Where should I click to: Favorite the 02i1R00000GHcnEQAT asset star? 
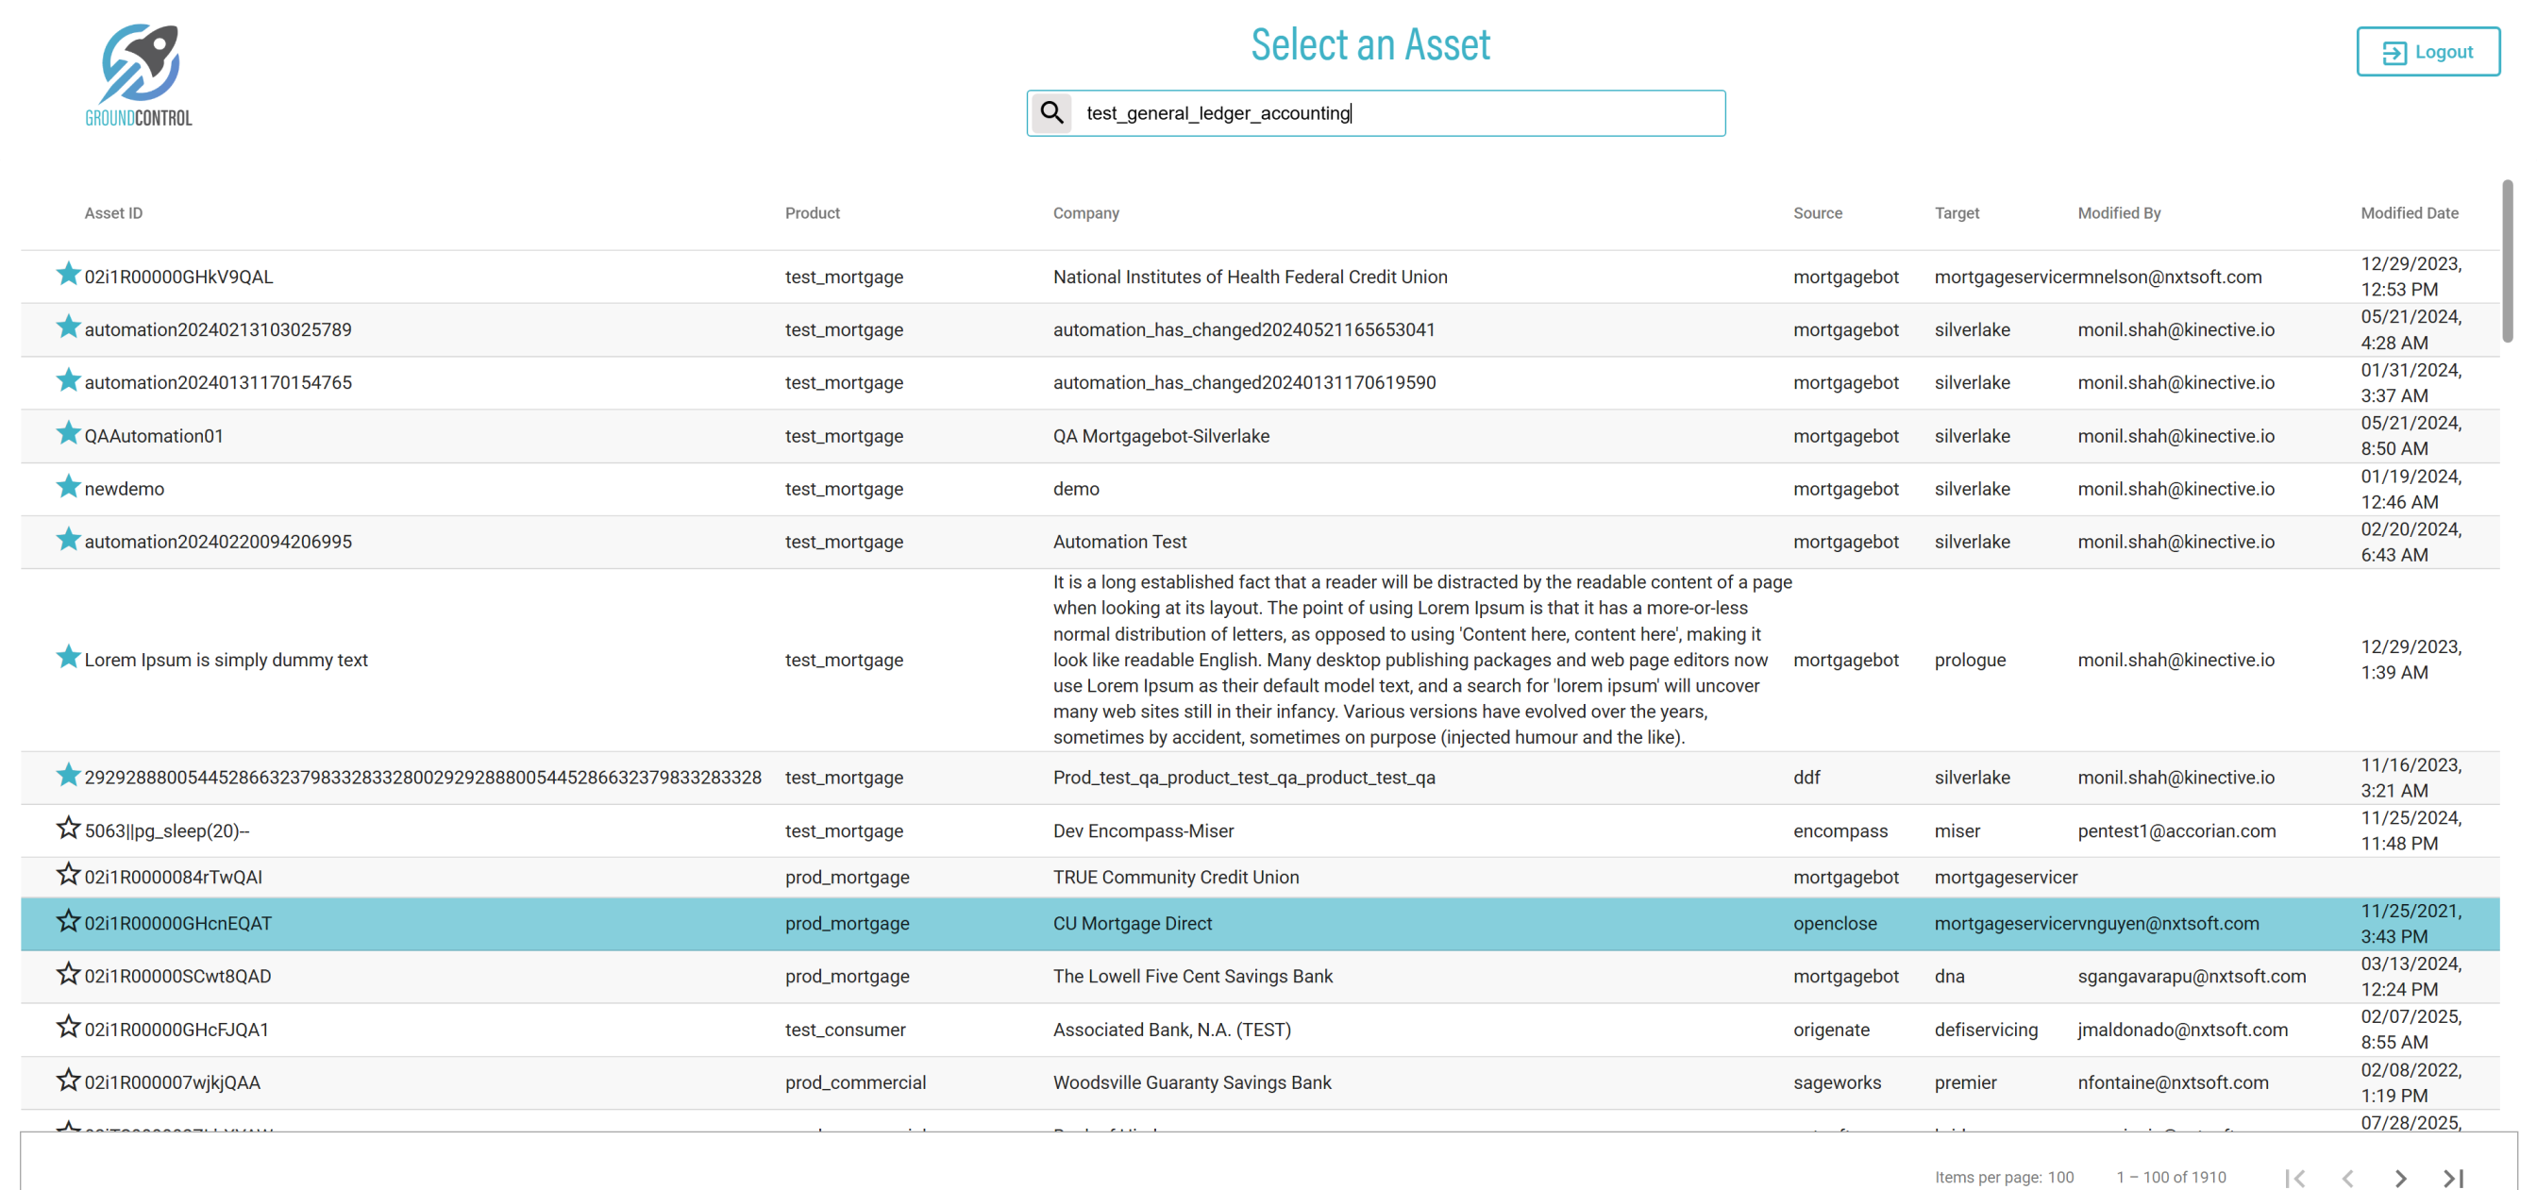tap(68, 921)
